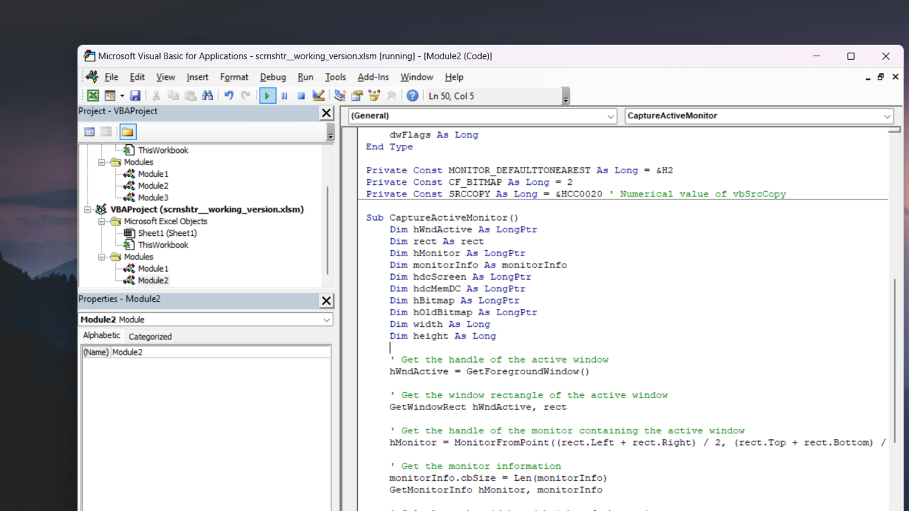Click the Insert UserForm toolbar icon

pyautogui.click(x=110, y=96)
